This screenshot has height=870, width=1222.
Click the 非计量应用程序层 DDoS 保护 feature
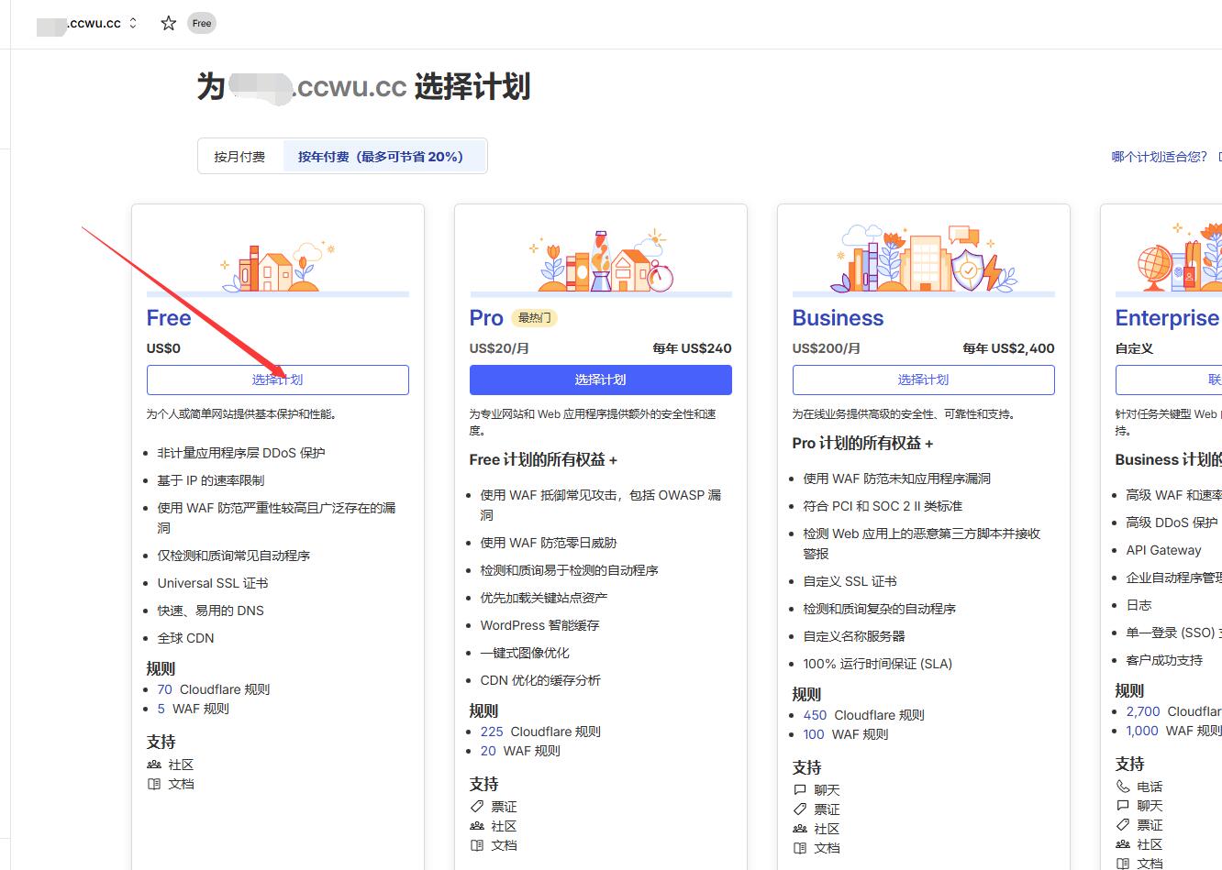pyautogui.click(x=241, y=453)
